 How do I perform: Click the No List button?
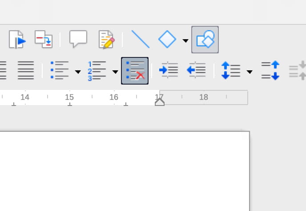pyautogui.click(x=135, y=71)
